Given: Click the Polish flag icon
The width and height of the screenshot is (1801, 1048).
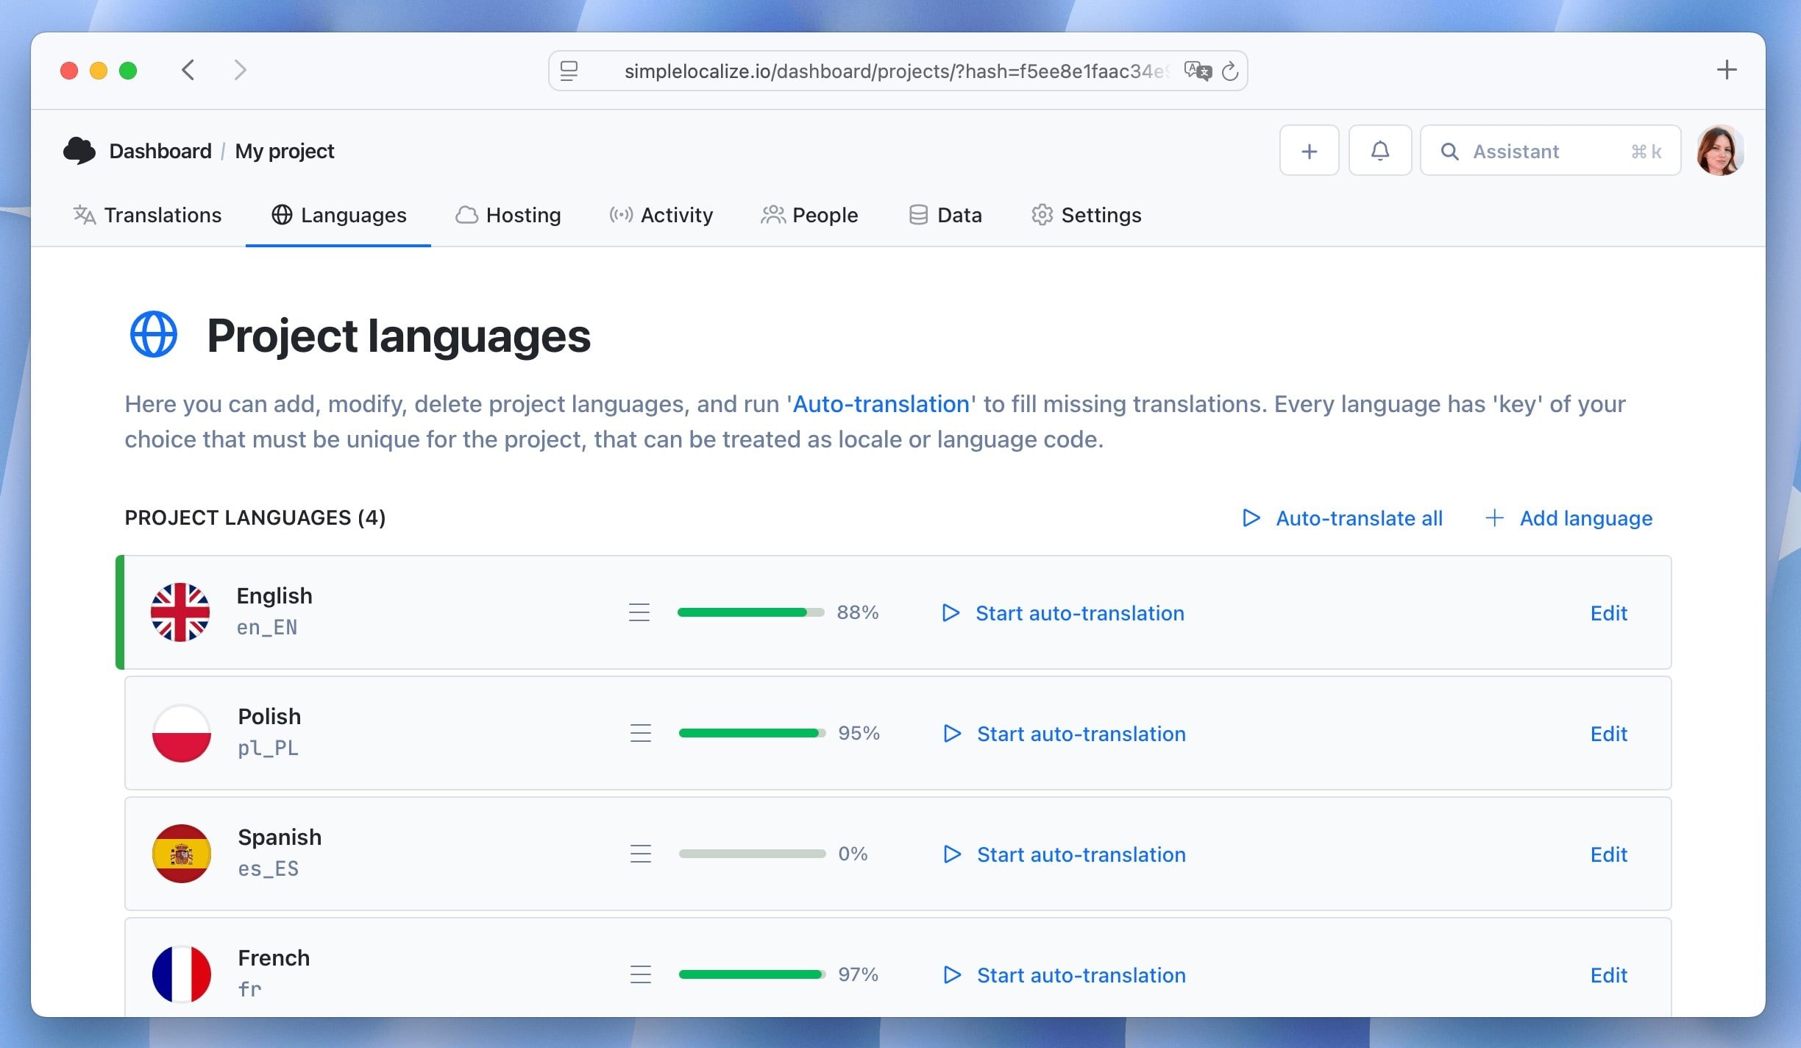Looking at the screenshot, I should point(180,732).
